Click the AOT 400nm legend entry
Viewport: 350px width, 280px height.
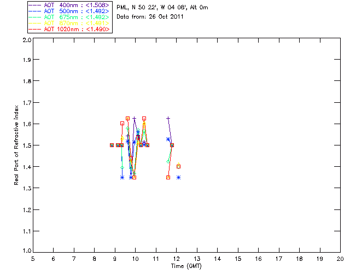coord(69,5)
